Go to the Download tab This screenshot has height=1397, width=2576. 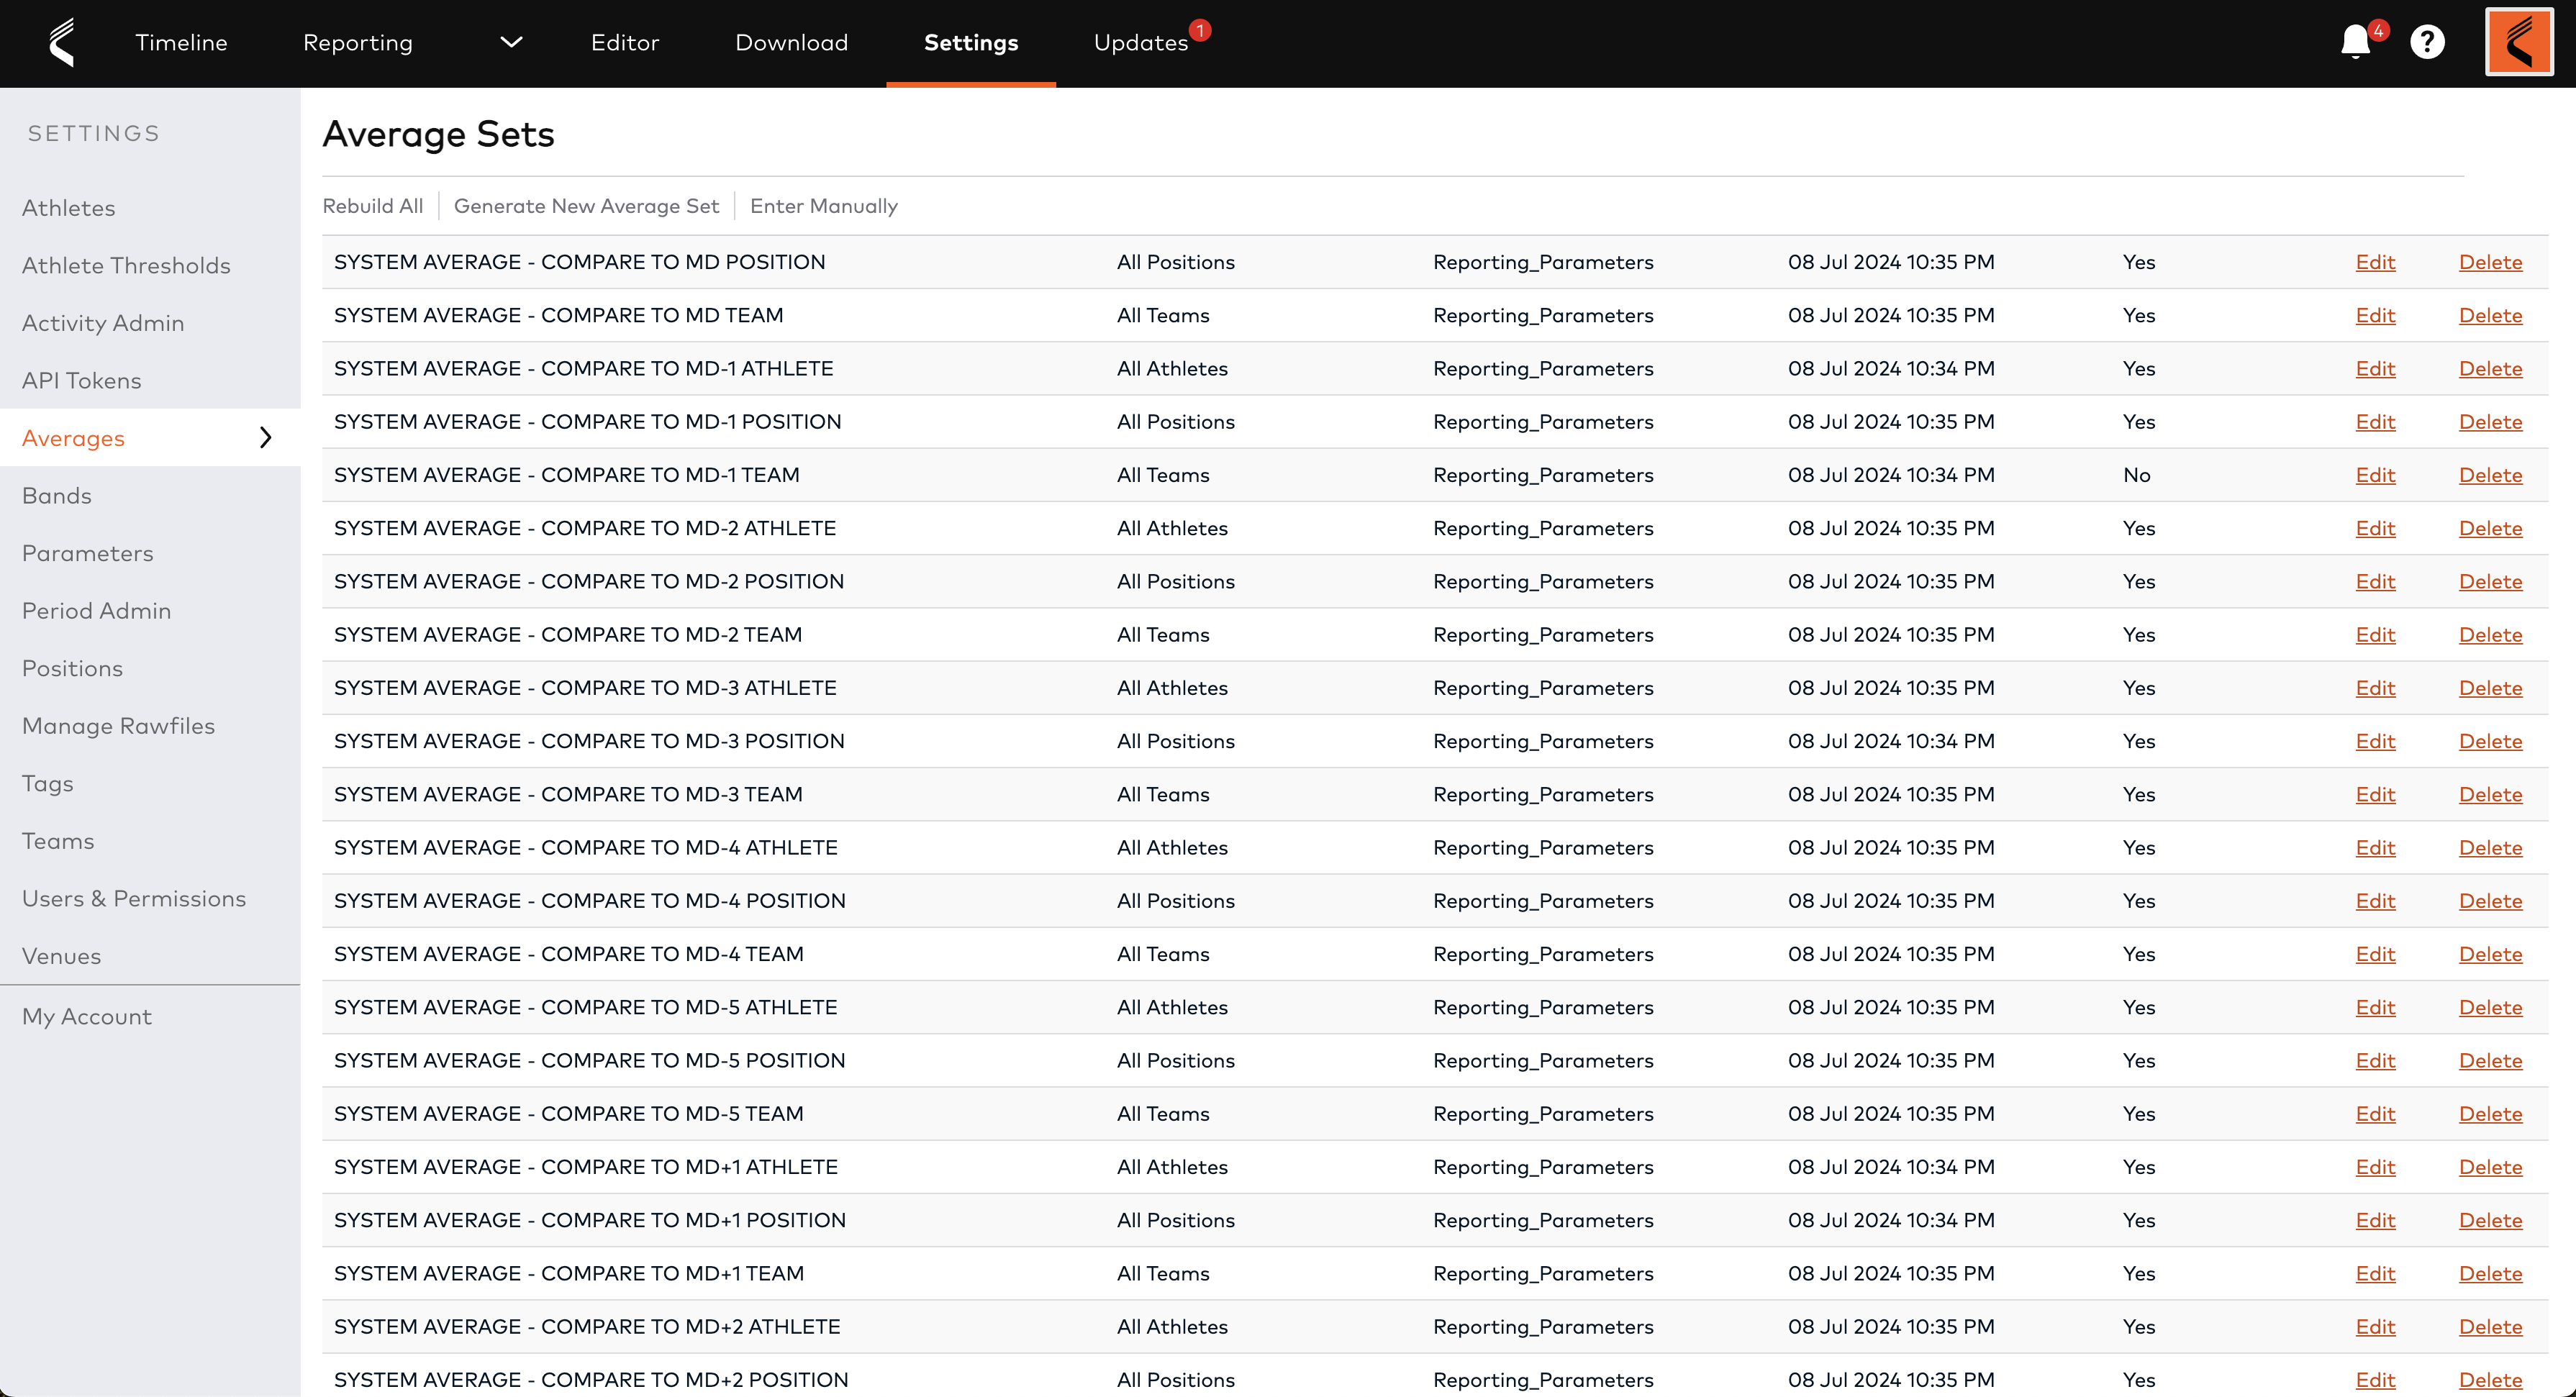[x=791, y=42]
